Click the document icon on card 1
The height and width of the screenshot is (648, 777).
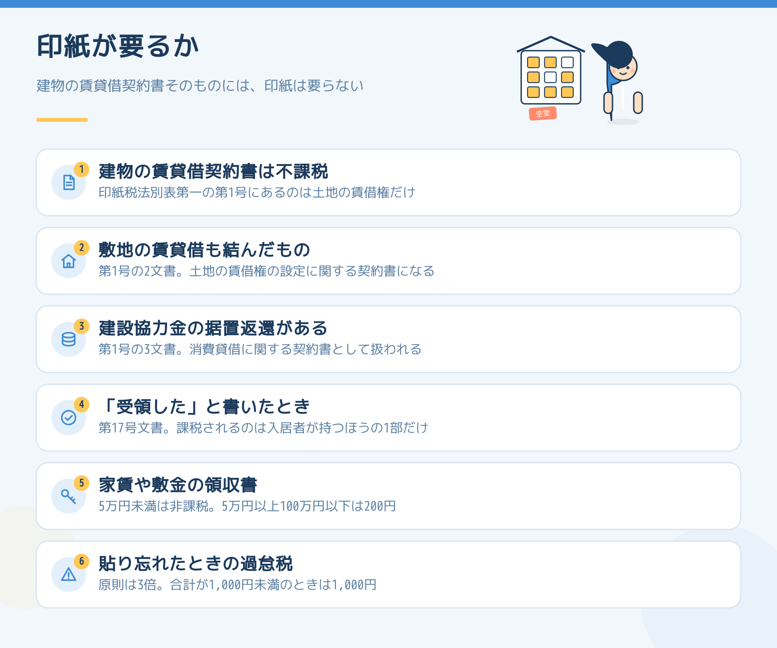69,182
